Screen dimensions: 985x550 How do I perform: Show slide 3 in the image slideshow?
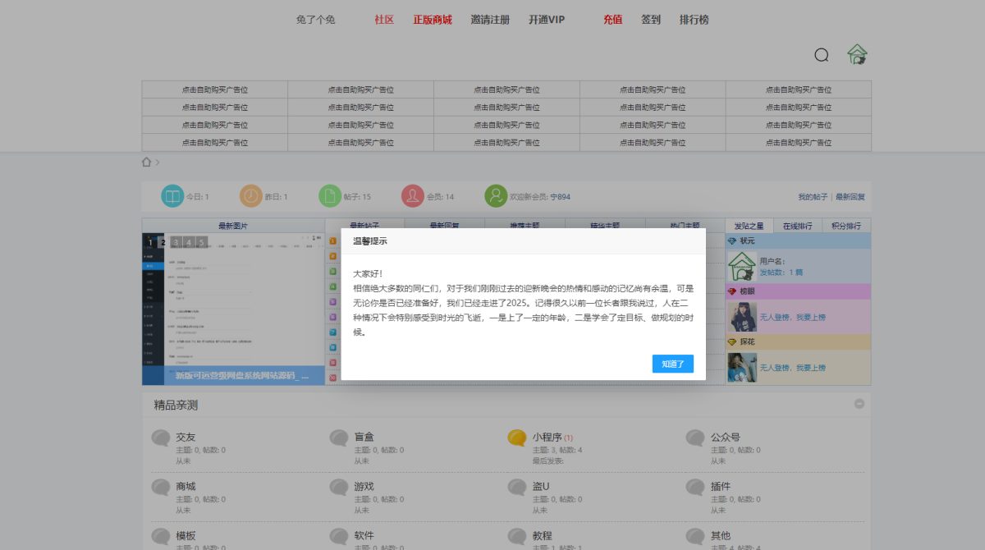pyautogui.click(x=176, y=242)
